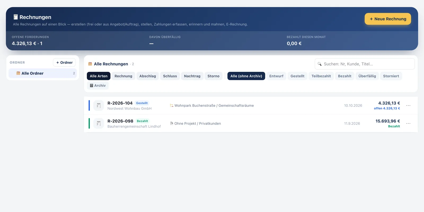Viewport: 424px width, 212px height.
Task: Show only Überfällig invoices
Action: coord(367,76)
